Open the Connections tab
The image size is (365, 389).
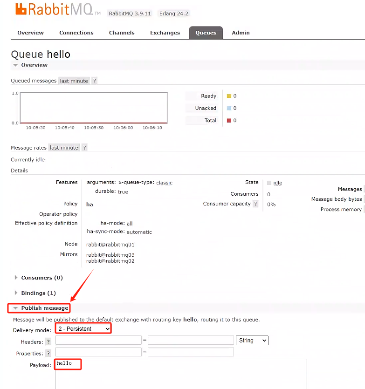[76, 33]
